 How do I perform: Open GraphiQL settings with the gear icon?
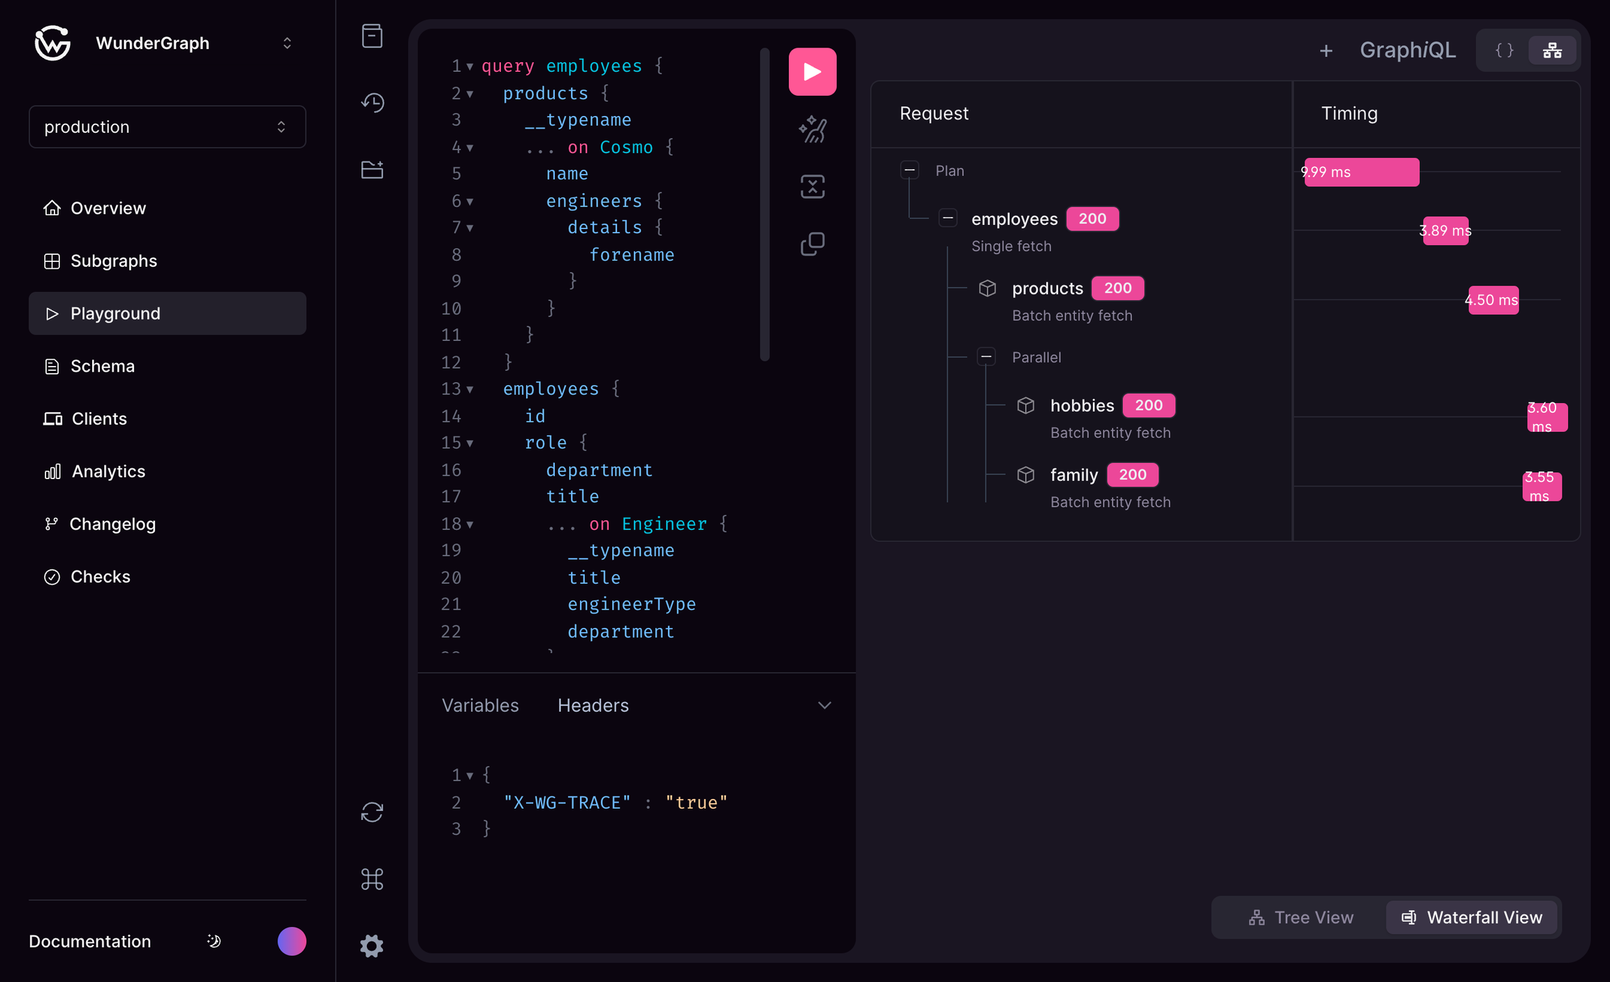pyautogui.click(x=371, y=946)
